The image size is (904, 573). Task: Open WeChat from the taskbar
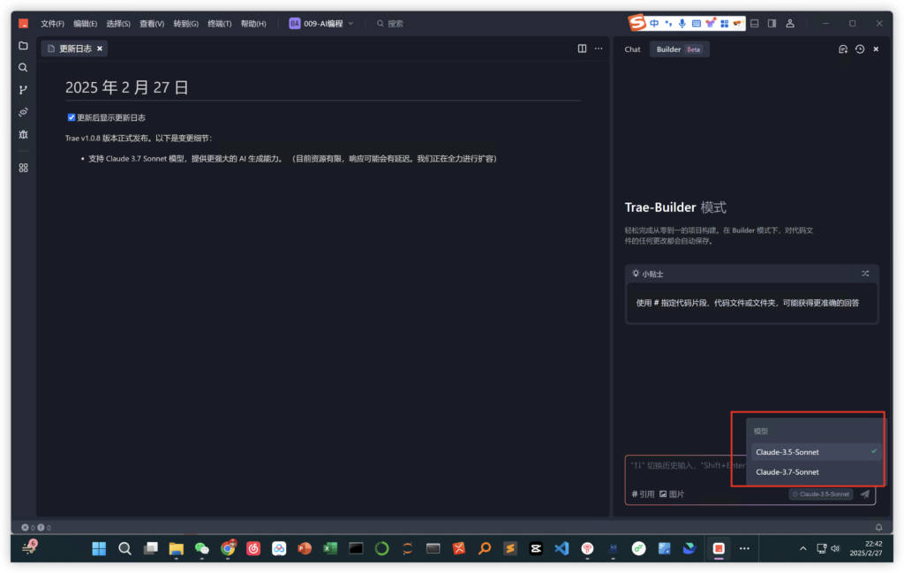[x=202, y=548]
